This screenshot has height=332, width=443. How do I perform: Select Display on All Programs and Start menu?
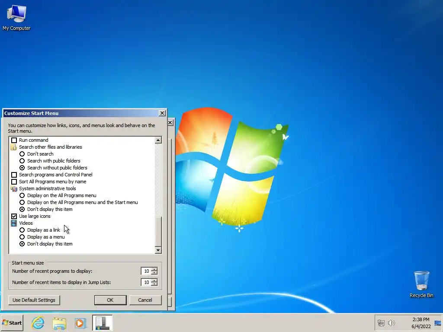coord(22,202)
